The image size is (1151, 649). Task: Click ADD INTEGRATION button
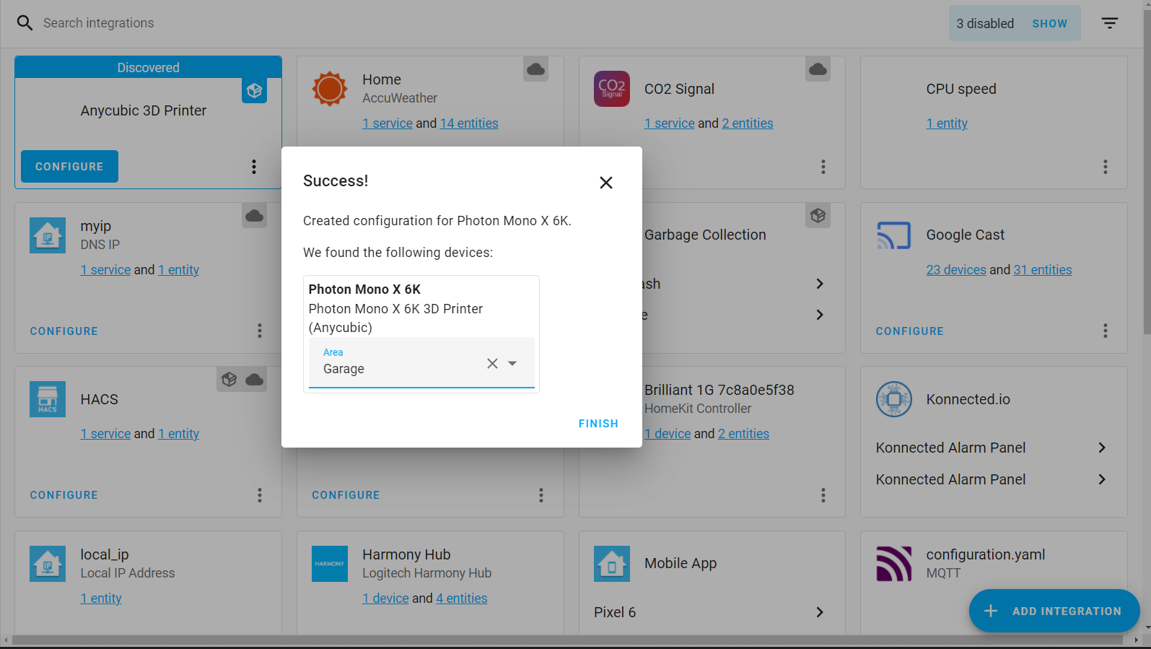click(x=1054, y=611)
